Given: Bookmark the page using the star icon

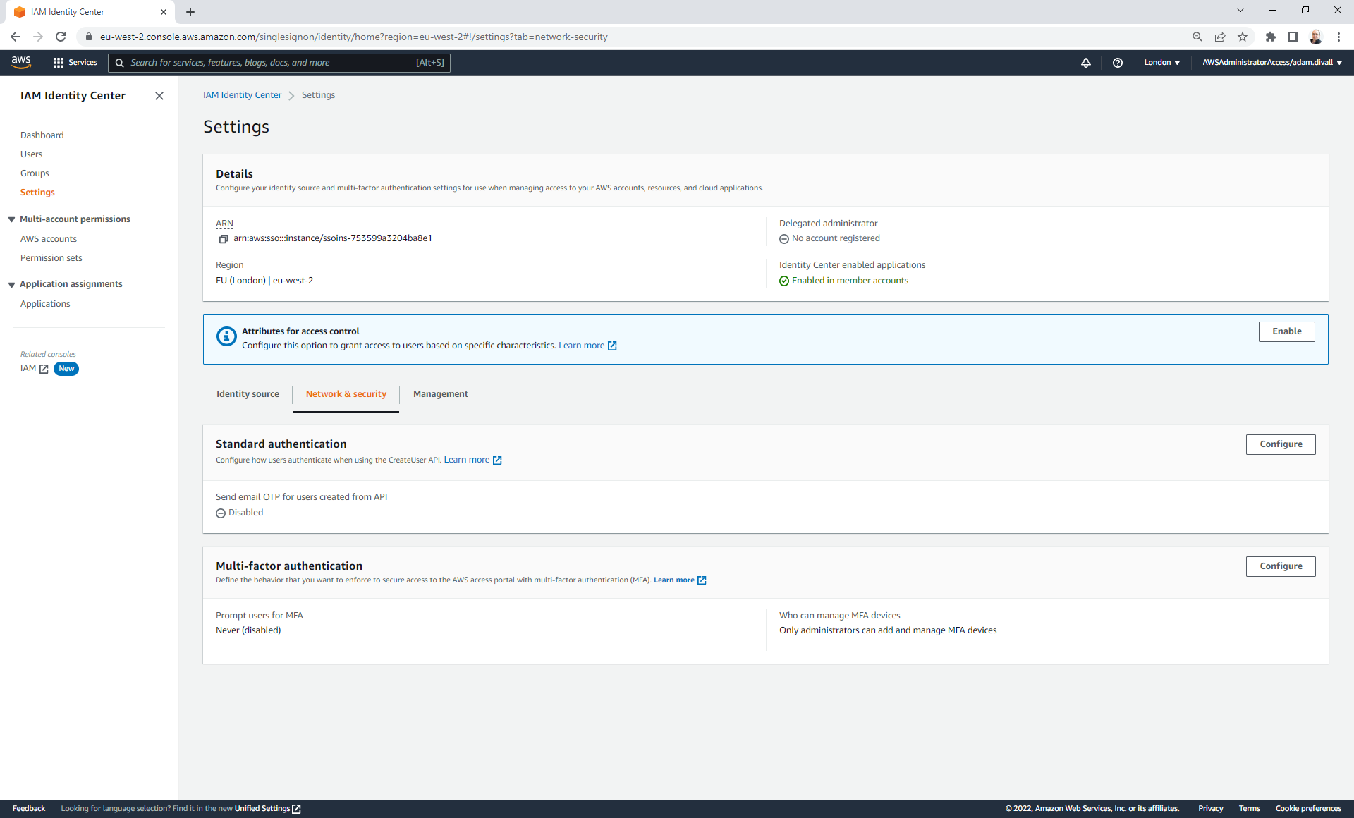Looking at the screenshot, I should click(1243, 37).
